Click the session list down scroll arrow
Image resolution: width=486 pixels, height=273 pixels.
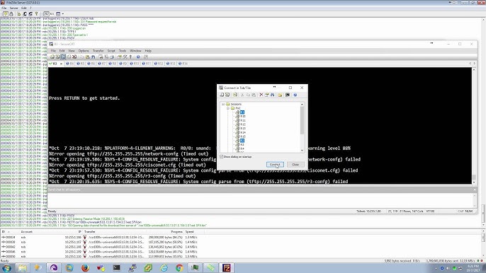click(x=303, y=151)
